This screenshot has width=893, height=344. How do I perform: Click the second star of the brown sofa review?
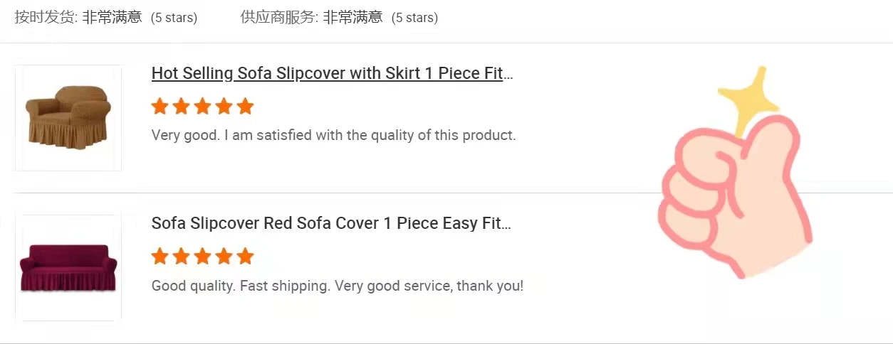(x=182, y=107)
